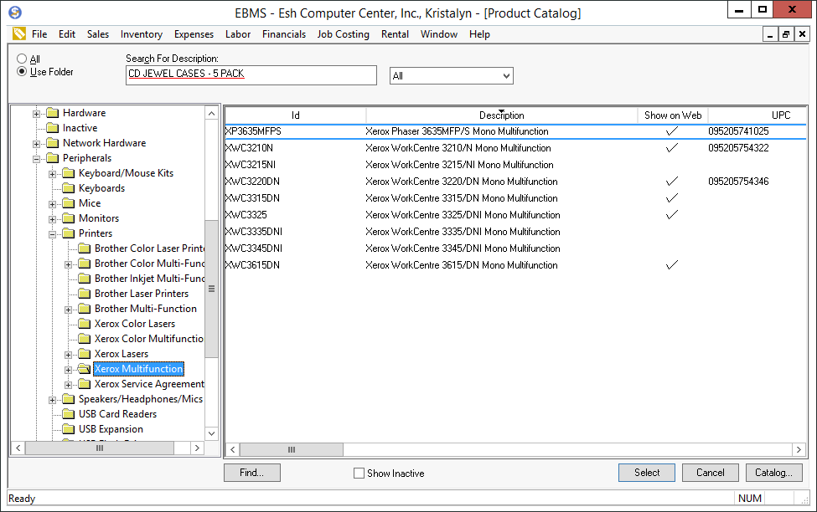
Task: Open the Inventory menu
Action: click(x=141, y=34)
